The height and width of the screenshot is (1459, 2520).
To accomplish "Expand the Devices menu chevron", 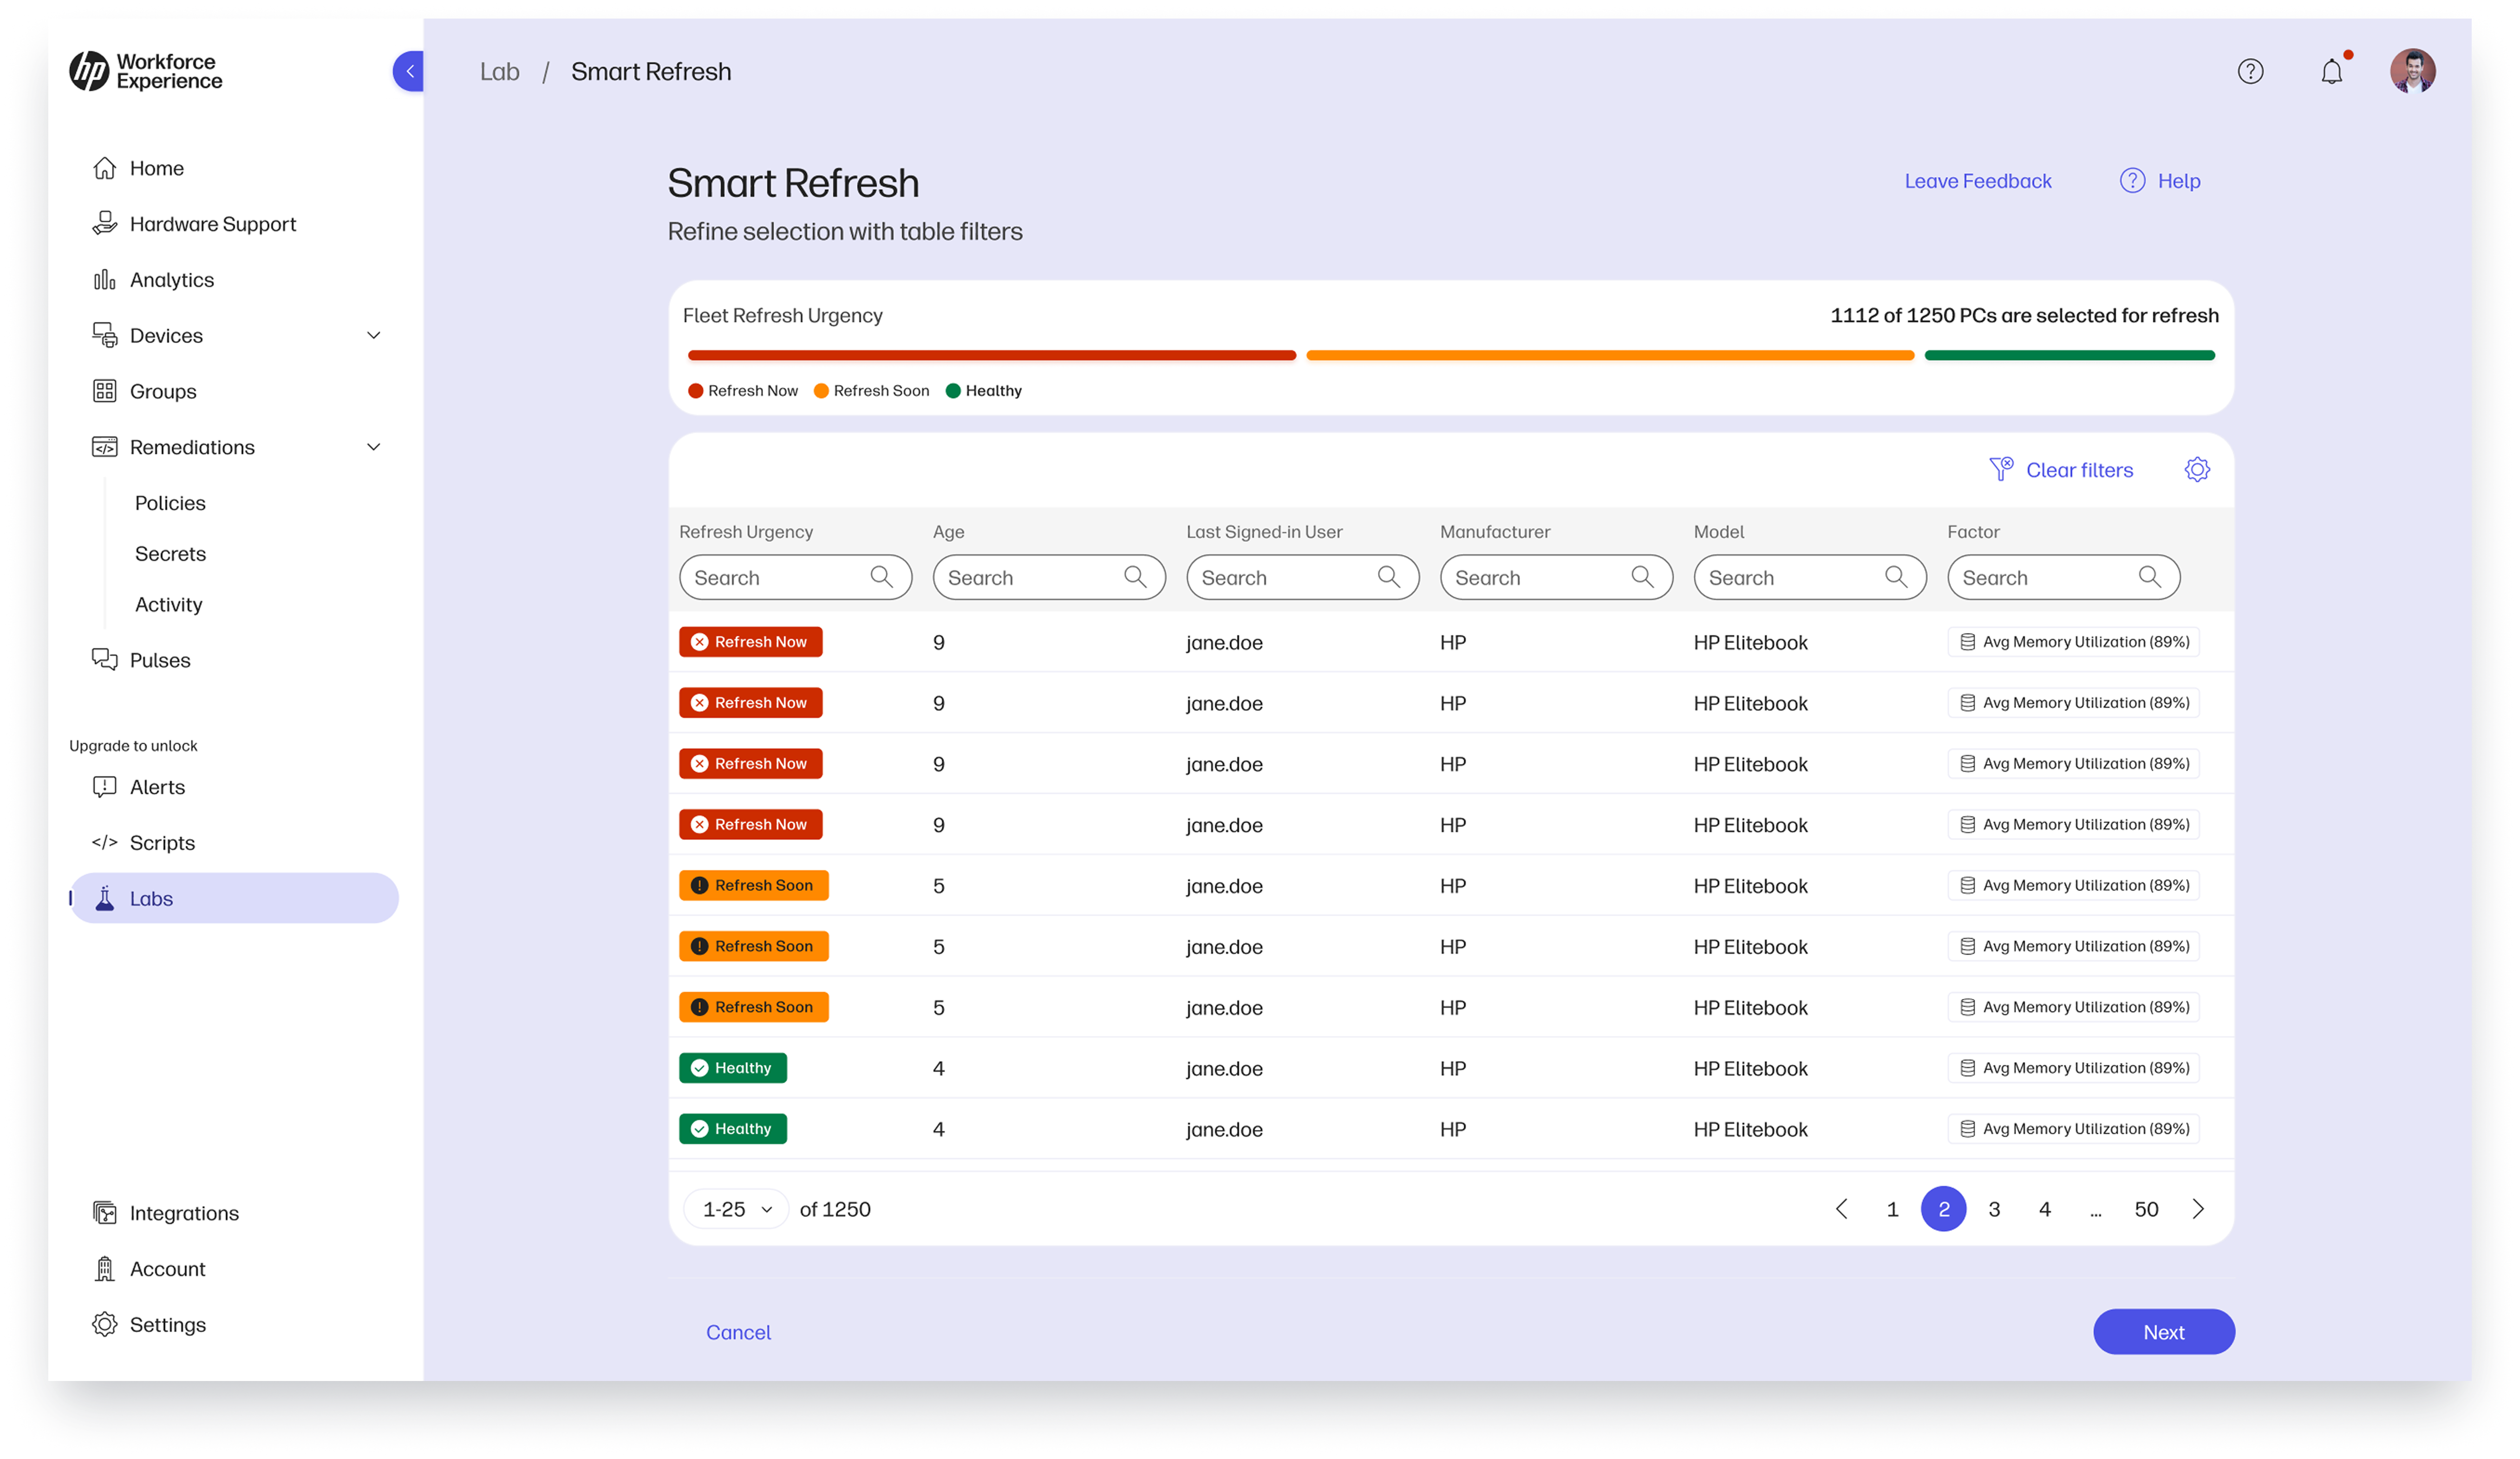I will pos(374,336).
